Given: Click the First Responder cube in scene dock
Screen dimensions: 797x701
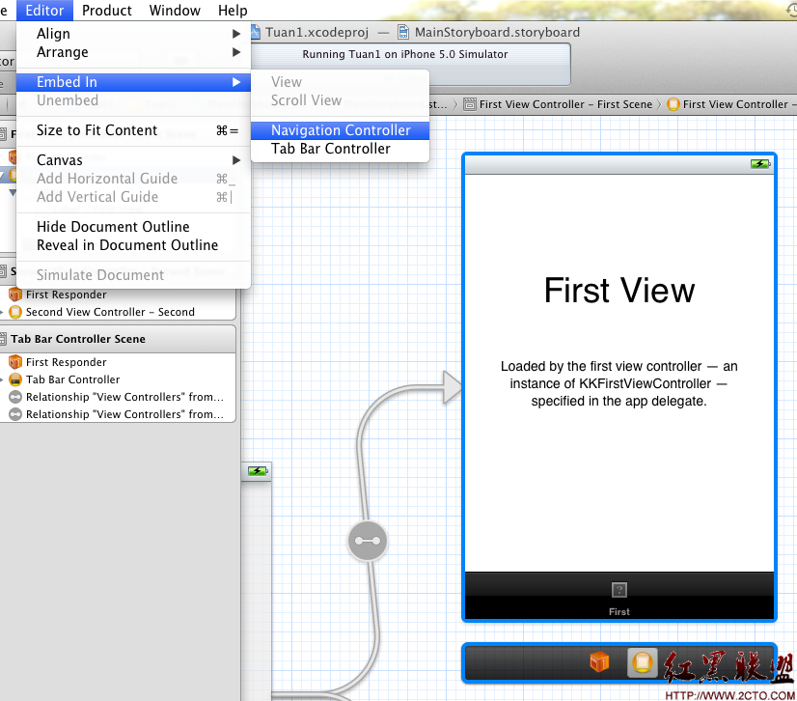Looking at the screenshot, I should point(600,662).
